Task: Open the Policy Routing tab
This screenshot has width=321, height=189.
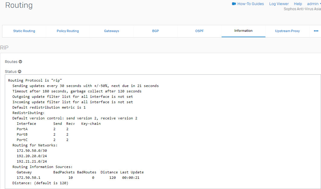Action: click(x=68, y=31)
